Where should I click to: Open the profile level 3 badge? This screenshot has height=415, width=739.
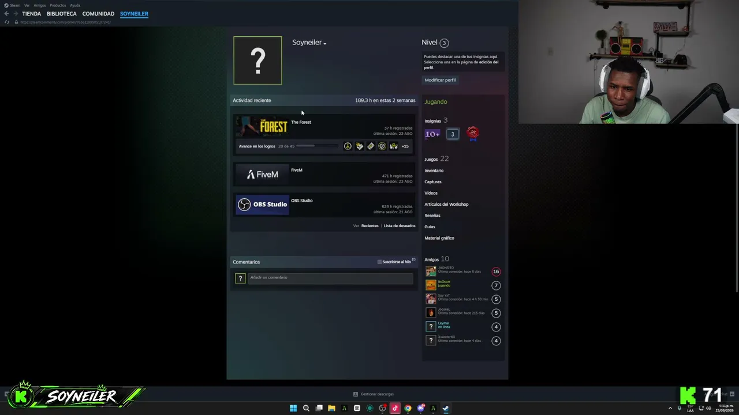tap(443, 43)
